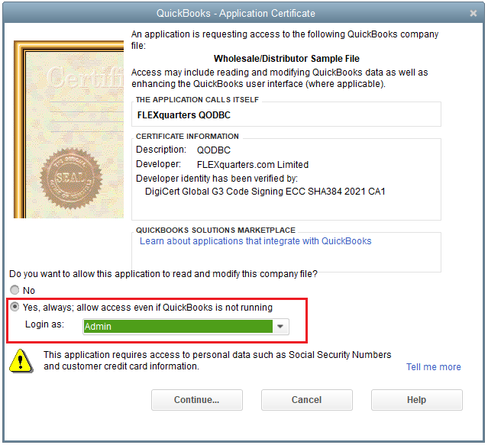
Task: Click the Developer FLEXquarters.com Limited line
Action: coord(222,164)
